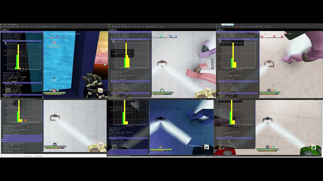Enter full screen mode in Win10 #1 window
323x181 pixels.
(44, 27)
